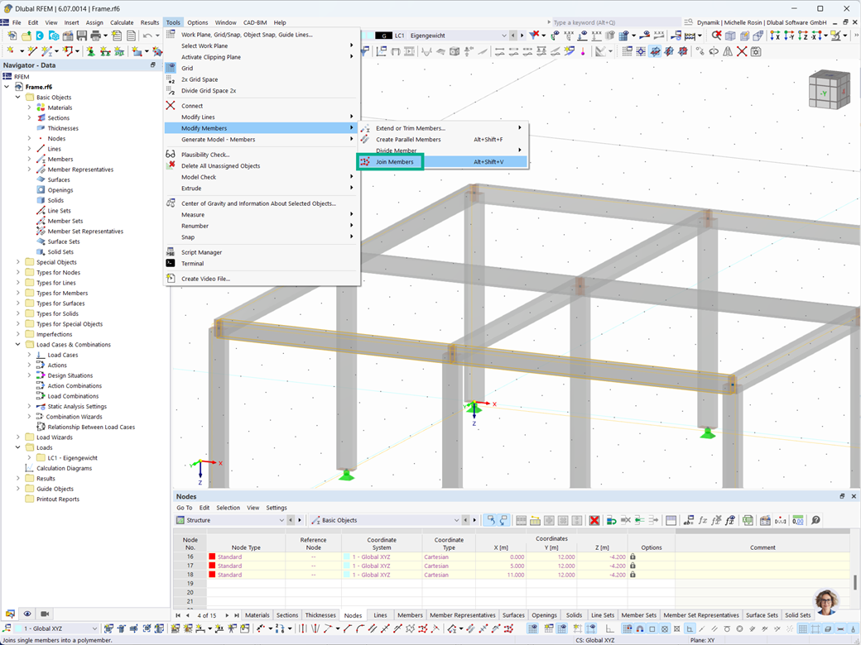Click the red delete icon in Nodes toolbar
This screenshot has width=861, height=645.
pyautogui.click(x=594, y=520)
